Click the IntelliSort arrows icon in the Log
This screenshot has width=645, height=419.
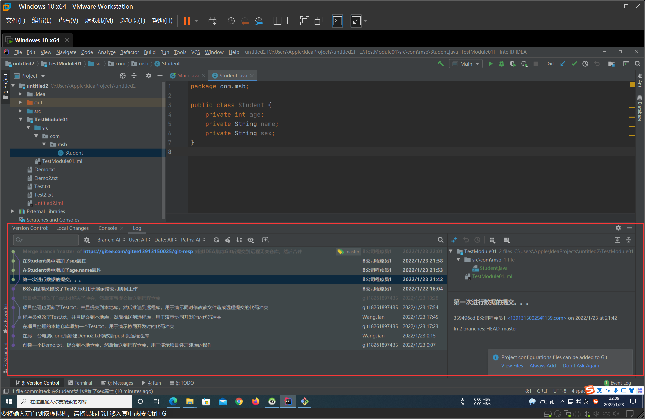pos(239,240)
